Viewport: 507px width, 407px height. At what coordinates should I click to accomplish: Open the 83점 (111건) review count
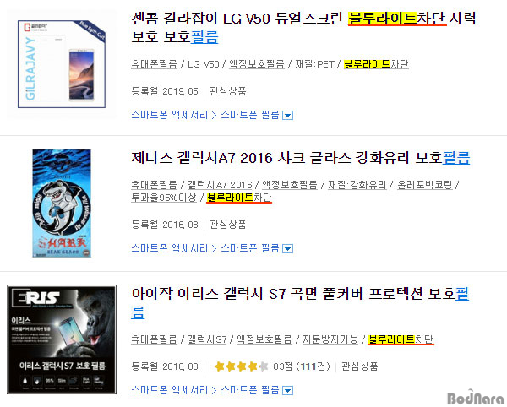pos(302,366)
